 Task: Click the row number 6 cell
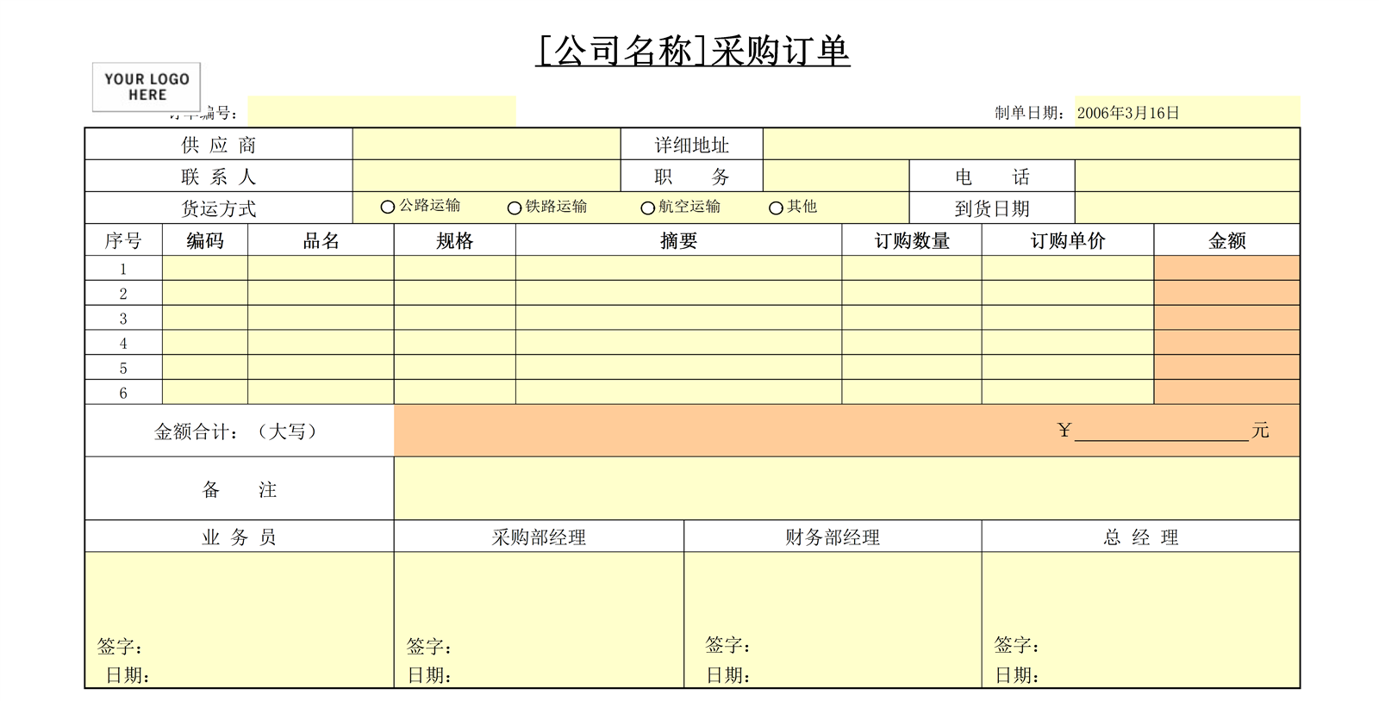[123, 393]
